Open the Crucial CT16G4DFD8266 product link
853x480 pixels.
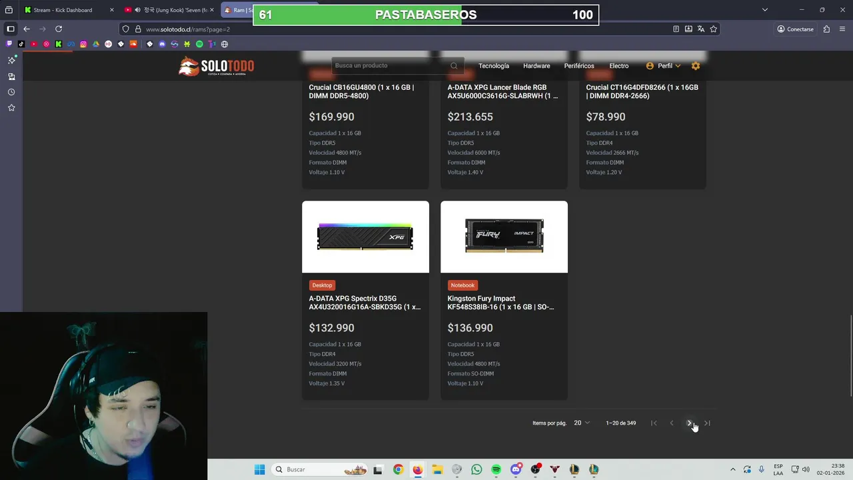[642, 91]
